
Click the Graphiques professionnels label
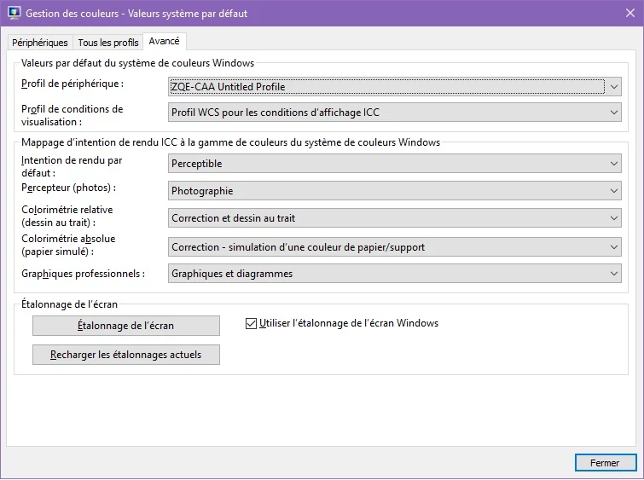[83, 274]
